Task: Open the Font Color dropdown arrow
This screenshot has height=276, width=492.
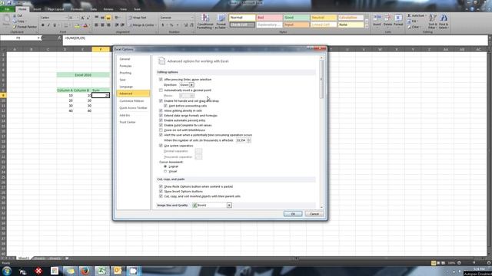Action: tap(89, 25)
